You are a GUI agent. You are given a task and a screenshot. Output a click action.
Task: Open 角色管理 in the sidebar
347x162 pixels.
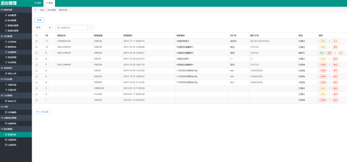tap(12, 20)
